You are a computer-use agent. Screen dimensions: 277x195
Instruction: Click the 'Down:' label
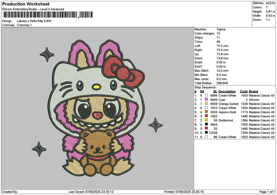coord(199,58)
